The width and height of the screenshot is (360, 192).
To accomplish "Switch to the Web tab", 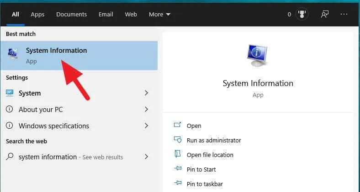I will pos(131,15).
